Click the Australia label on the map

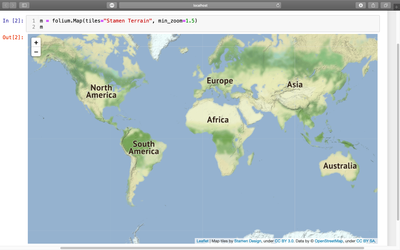coord(340,166)
